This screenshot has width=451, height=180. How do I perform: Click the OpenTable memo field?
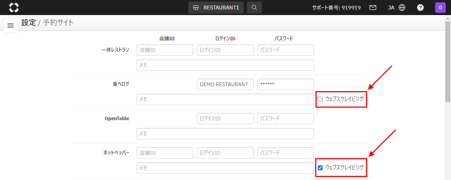pos(225,134)
